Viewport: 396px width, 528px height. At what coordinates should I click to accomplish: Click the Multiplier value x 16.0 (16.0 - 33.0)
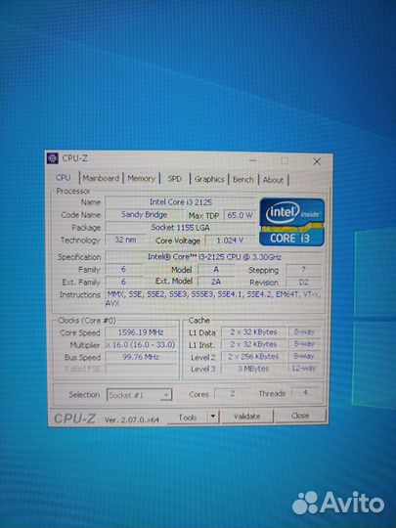[141, 345]
